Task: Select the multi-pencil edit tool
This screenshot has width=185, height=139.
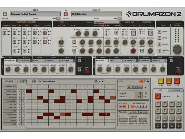Action: point(145,81)
